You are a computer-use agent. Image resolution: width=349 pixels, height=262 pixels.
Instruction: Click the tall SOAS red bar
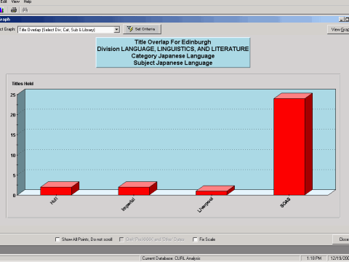(x=289, y=146)
